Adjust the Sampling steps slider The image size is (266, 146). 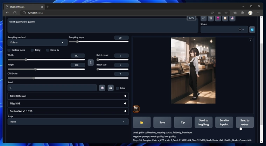(x=99, y=42)
